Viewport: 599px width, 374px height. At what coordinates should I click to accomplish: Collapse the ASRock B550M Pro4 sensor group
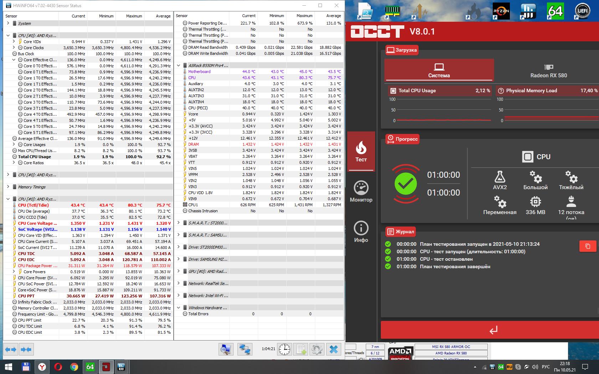pyautogui.click(x=178, y=65)
